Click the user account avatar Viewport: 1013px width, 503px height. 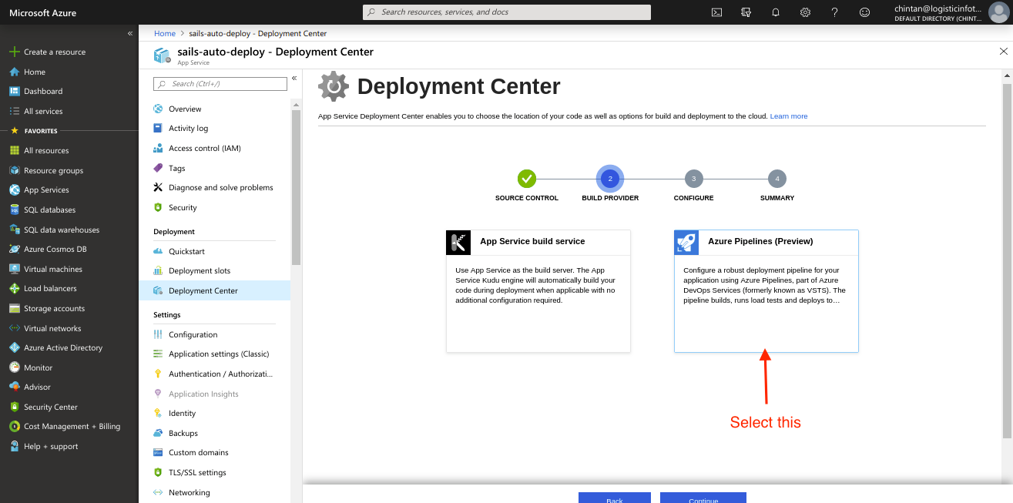[x=998, y=12]
